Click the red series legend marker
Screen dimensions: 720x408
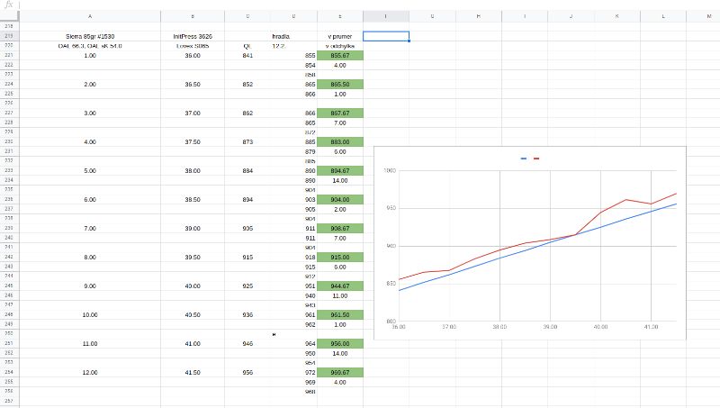tap(536, 159)
